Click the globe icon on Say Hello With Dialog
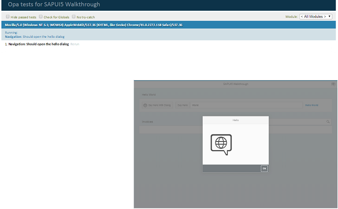This screenshot has width=338, height=209. point(145,105)
